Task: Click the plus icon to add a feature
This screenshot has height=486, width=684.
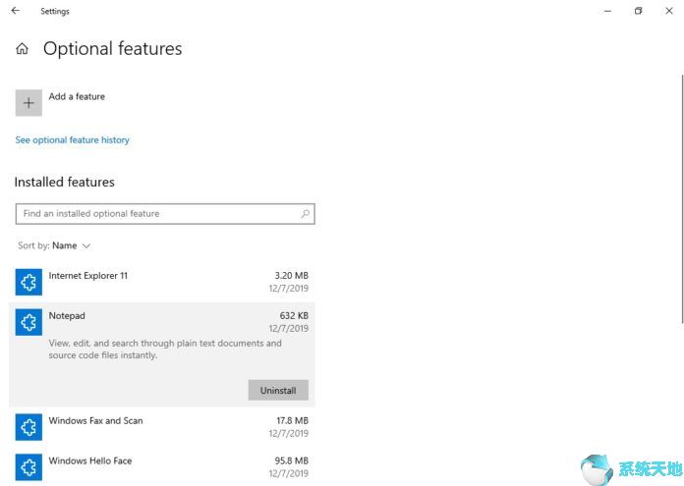Action: pos(28,103)
